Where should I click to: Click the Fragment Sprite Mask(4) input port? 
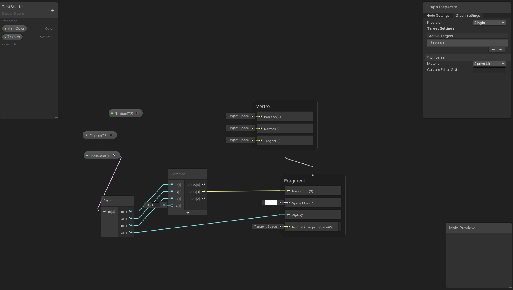tap(289, 203)
